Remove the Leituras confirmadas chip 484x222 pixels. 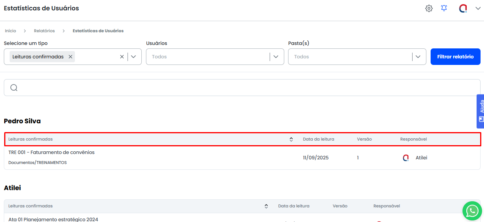pyautogui.click(x=70, y=56)
